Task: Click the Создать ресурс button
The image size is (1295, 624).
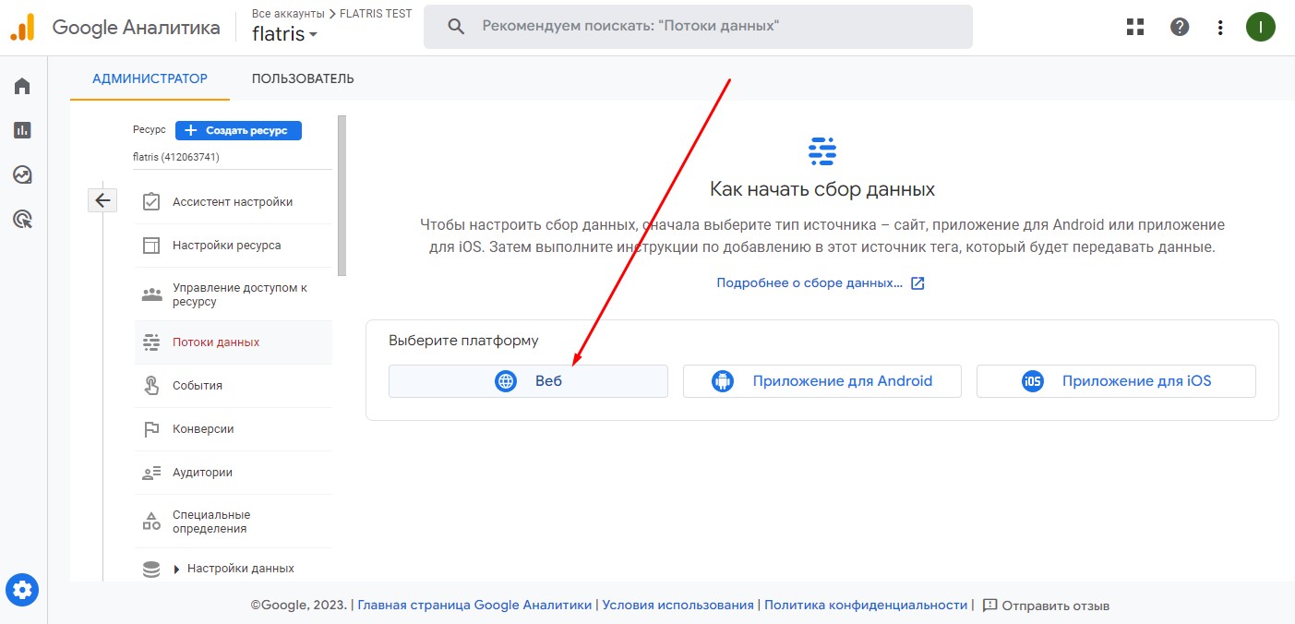Action: [238, 131]
